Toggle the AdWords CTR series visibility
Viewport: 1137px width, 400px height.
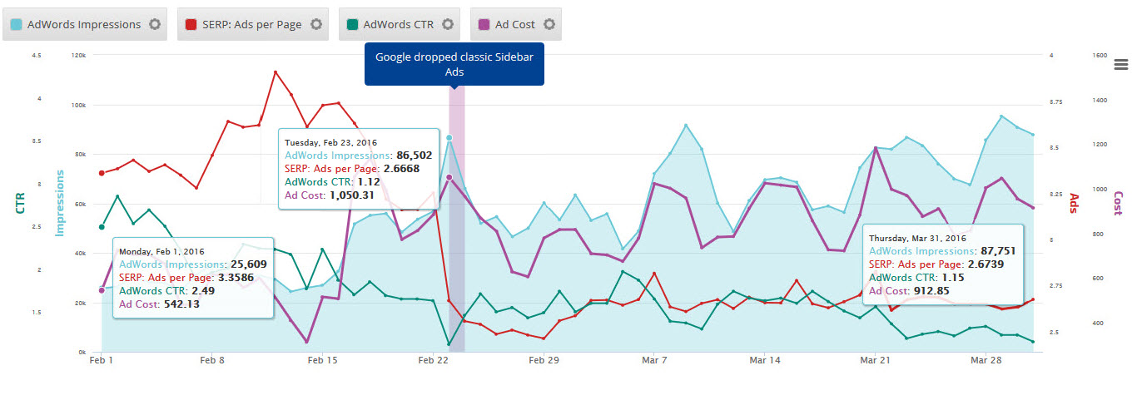(x=398, y=25)
